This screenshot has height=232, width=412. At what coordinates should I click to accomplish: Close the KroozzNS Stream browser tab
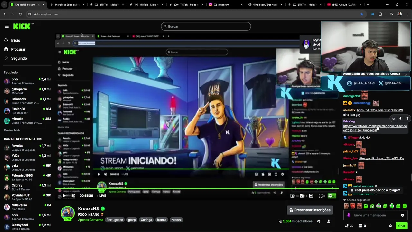(43, 5)
